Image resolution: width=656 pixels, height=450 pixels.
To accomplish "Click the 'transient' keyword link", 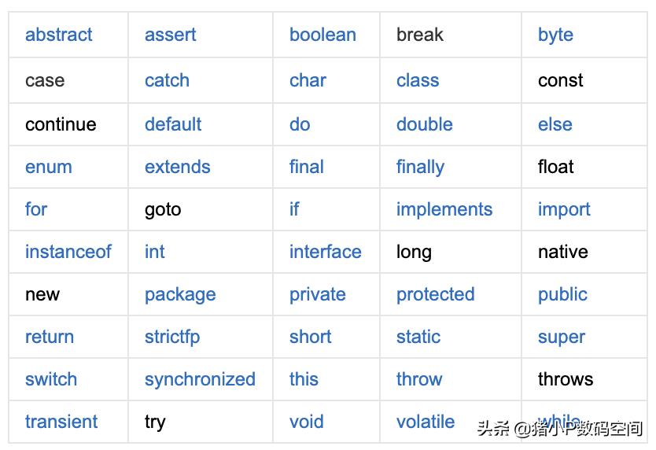I will (x=61, y=422).
